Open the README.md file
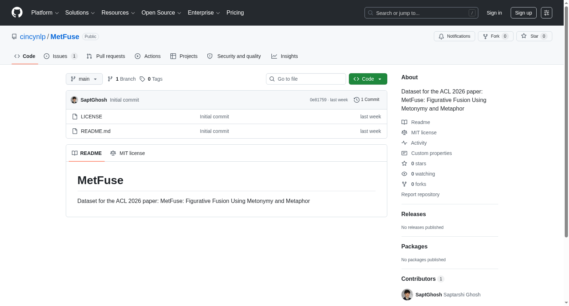This screenshot has height=306, width=569. click(96, 131)
